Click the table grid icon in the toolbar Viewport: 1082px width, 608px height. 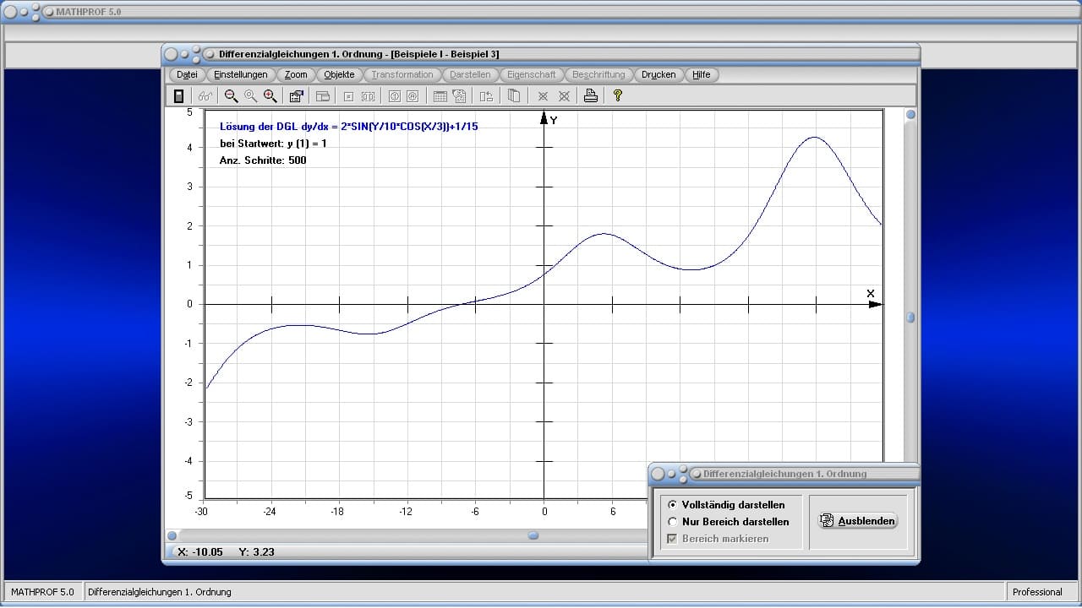pos(440,96)
